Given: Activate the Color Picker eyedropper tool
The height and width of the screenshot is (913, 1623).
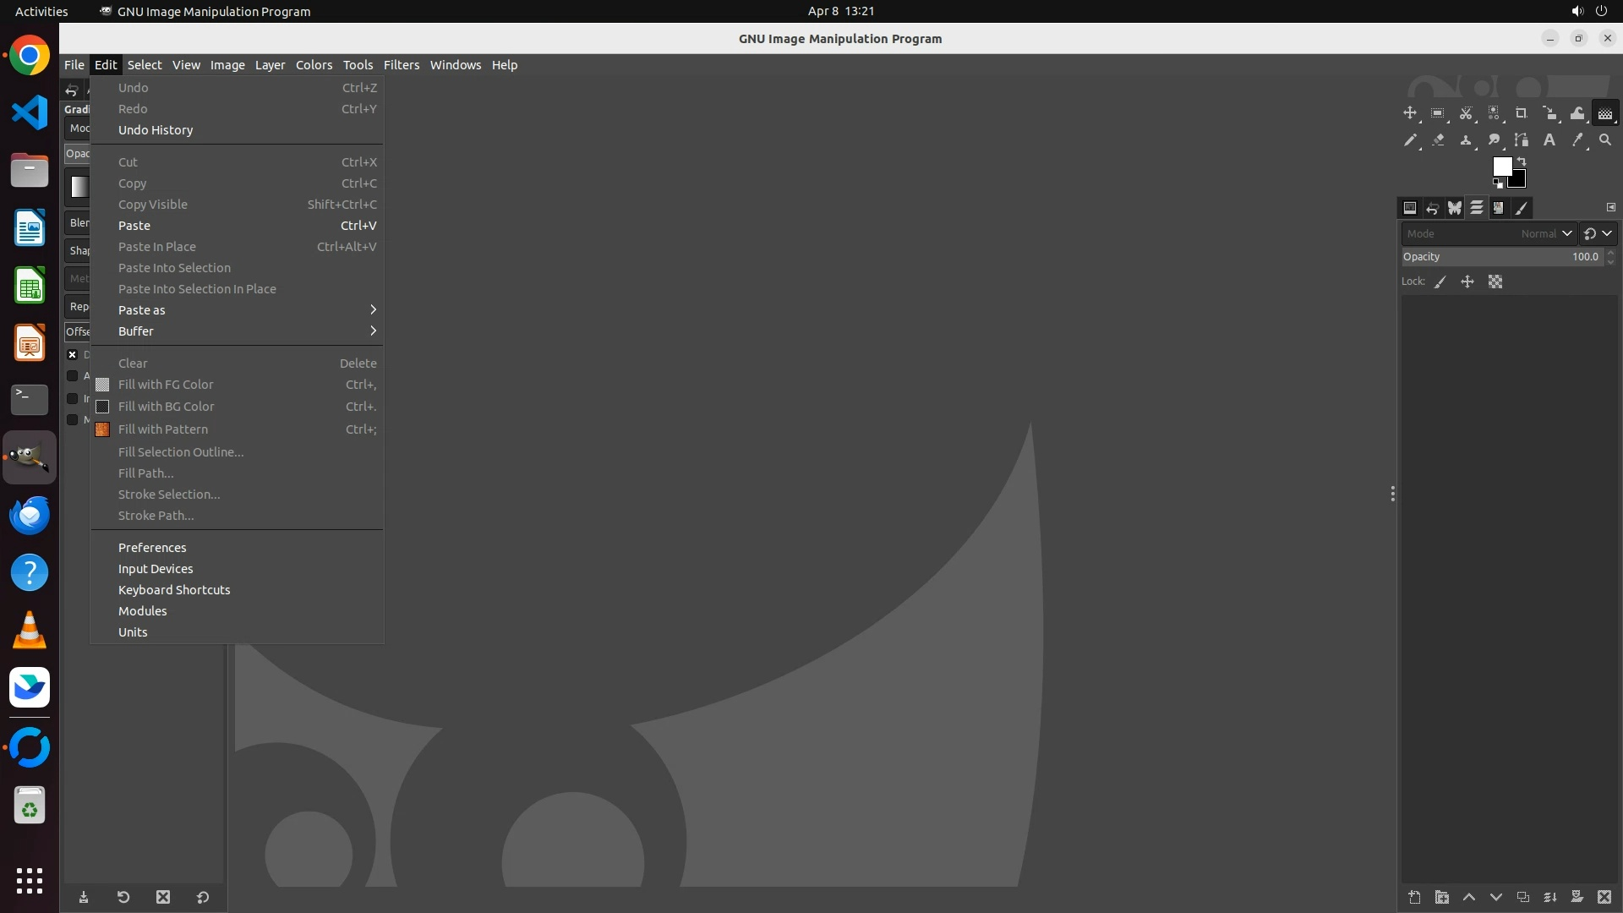Looking at the screenshot, I should point(1577,140).
